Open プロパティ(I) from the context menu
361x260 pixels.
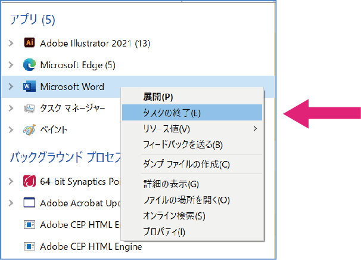(x=164, y=231)
